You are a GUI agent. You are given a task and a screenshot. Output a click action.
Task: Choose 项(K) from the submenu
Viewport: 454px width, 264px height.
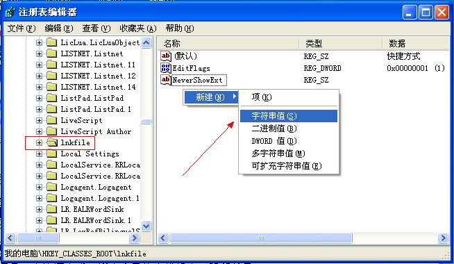tap(289, 97)
